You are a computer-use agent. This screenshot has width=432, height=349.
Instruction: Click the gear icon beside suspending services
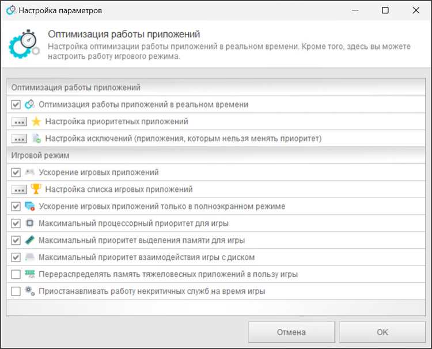pyautogui.click(x=30, y=291)
